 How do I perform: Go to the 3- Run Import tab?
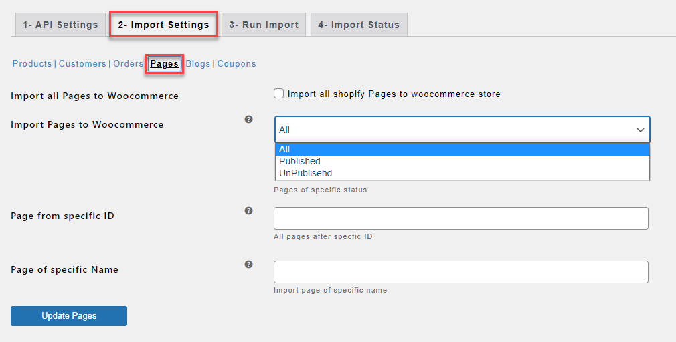pos(264,25)
